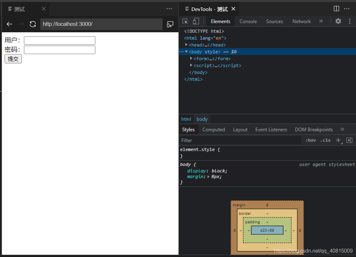
Task: Add a new style rule with plus
Action: point(338,140)
